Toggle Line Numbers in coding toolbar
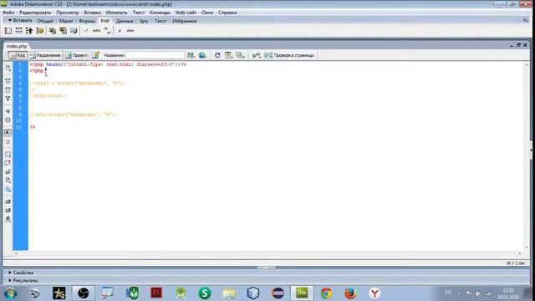The height and width of the screenshot is (301, 535). [8, 133]
